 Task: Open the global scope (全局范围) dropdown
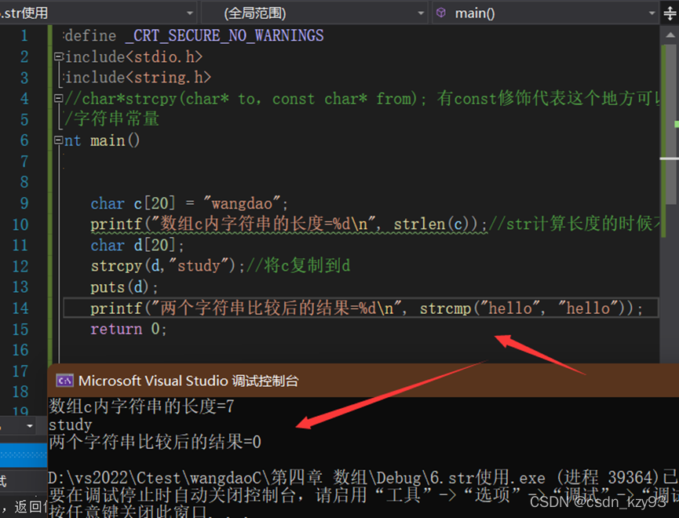[x=315, y=13]
